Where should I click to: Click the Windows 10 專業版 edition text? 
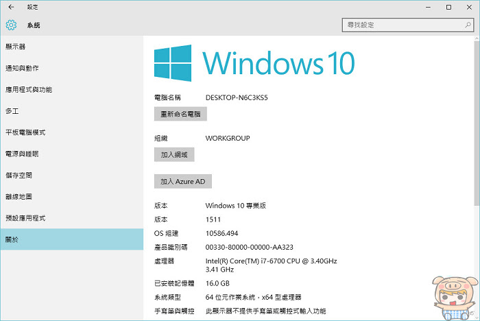point(236,206)
